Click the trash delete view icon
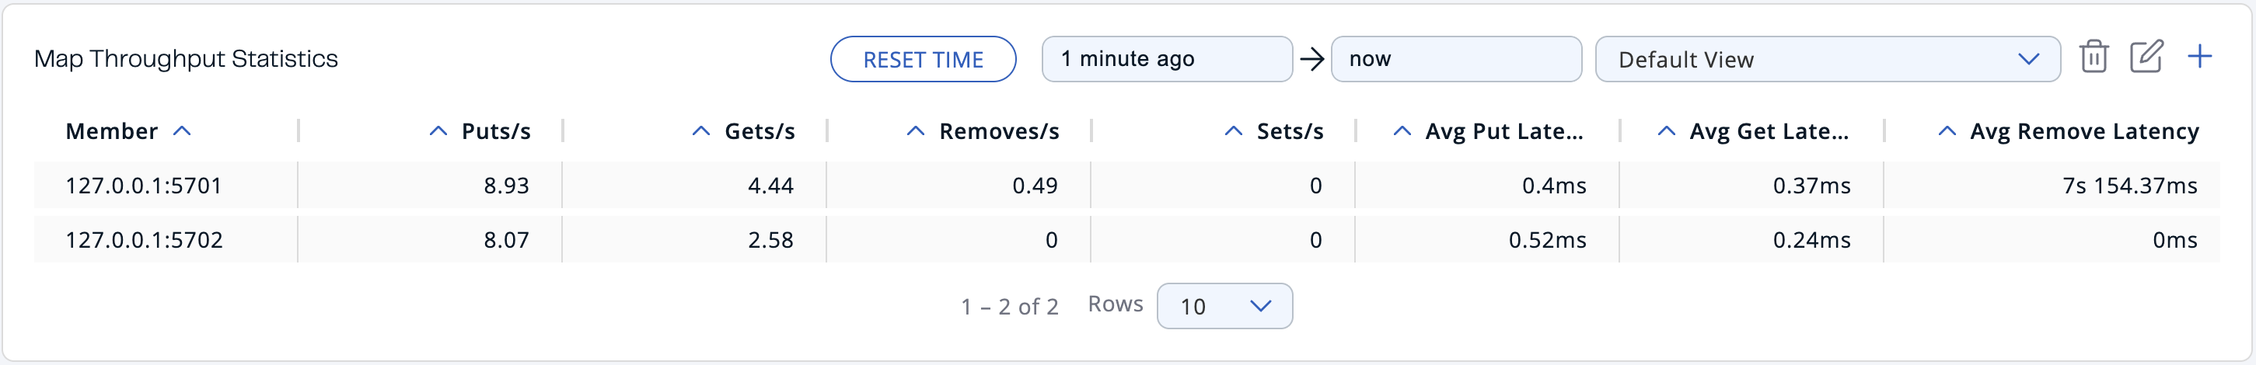 (2093, 57)
